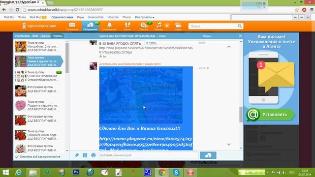Click the find bar next-result arrow
Viewport: 315px width, 177px height.
click(302, 18)
